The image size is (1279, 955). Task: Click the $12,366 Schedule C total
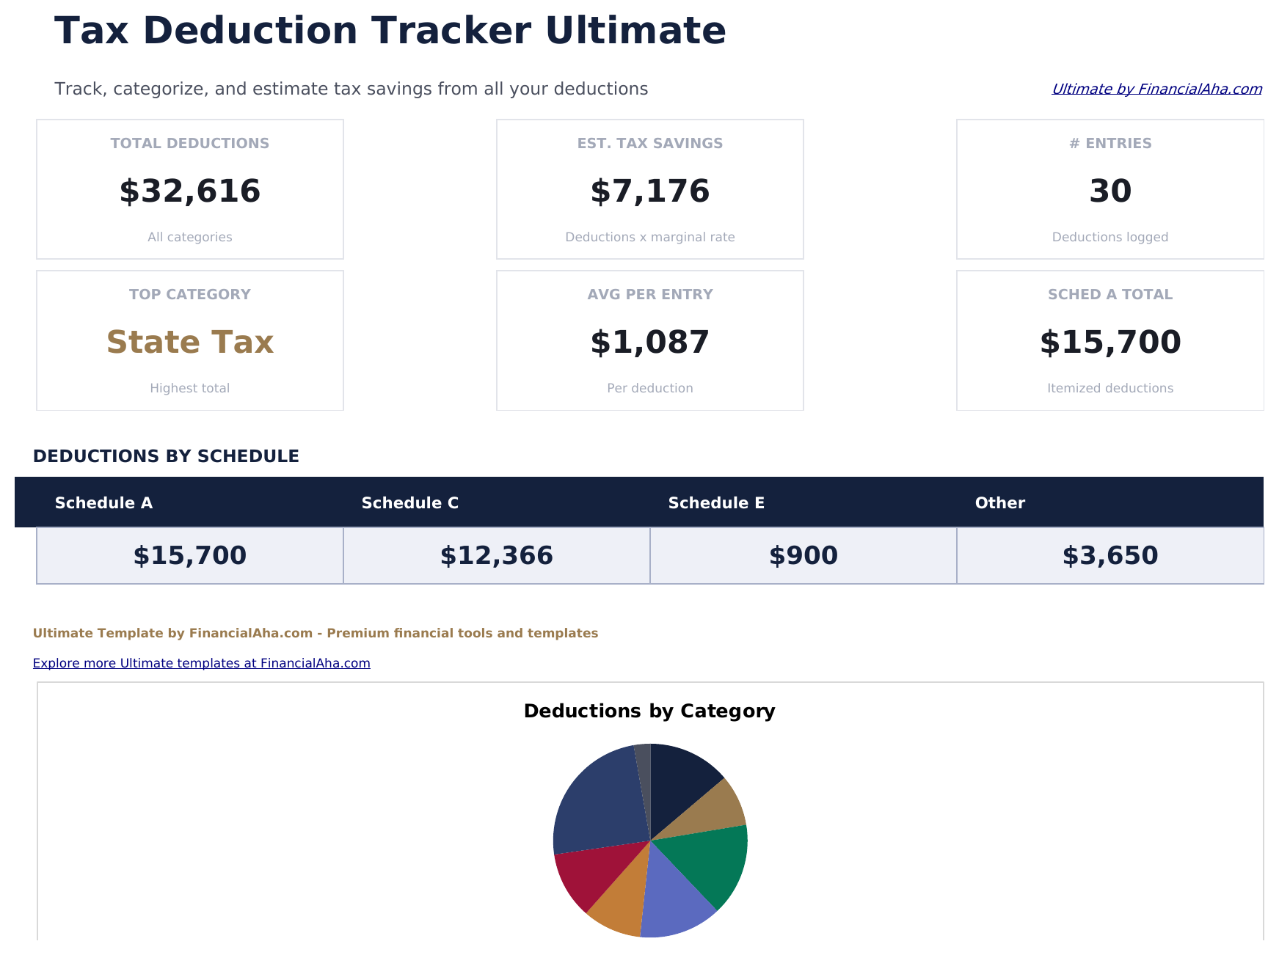[496, 555]
